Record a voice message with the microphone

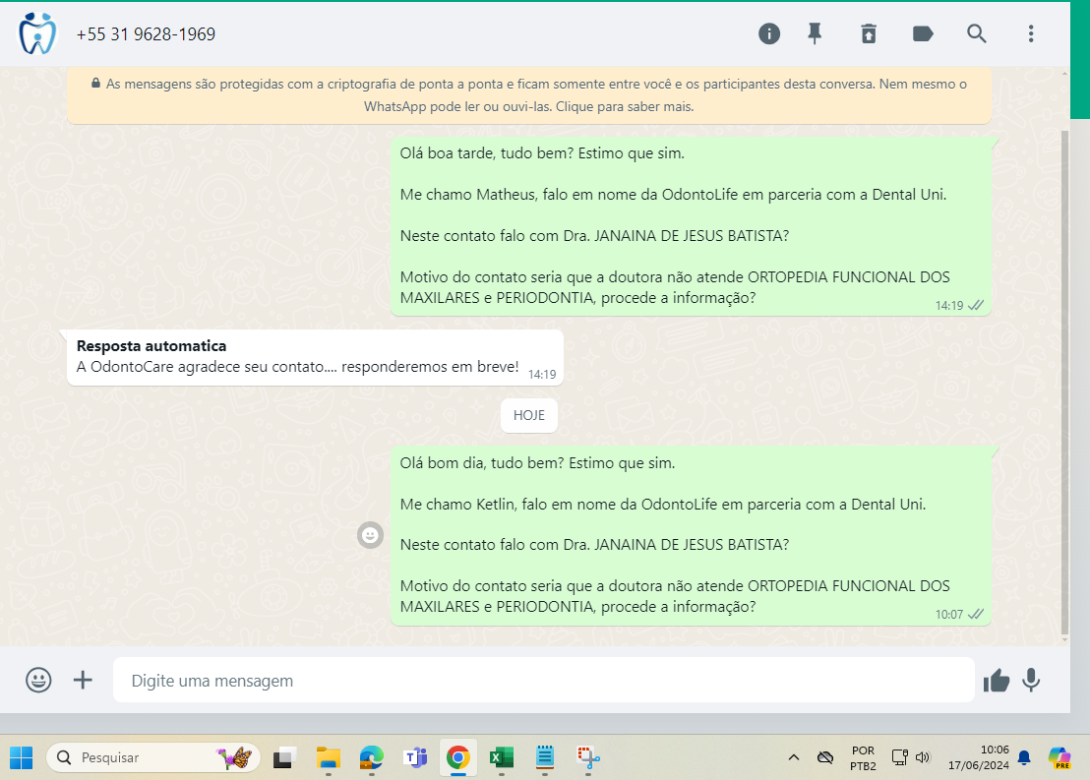click(1031, 680)
